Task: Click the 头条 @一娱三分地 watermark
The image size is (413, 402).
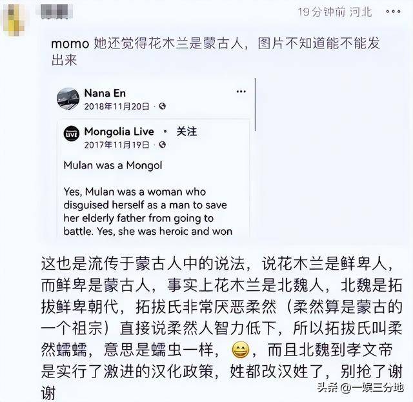Action: (x=360, y=387)
